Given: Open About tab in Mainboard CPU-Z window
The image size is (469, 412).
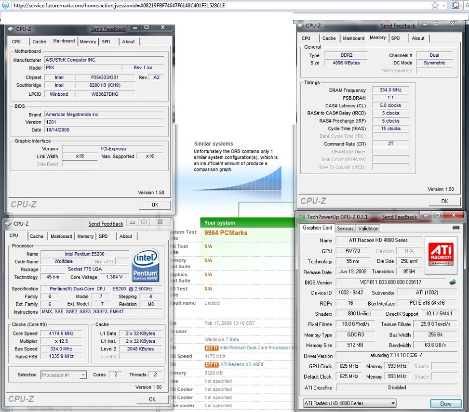Looking at the screenshot, I should point(128,41).
